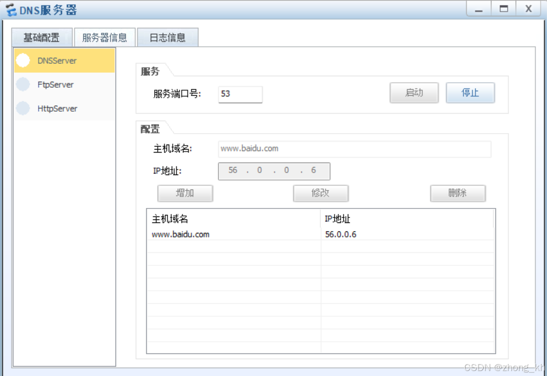Maximize the DNS服务器 window
Image resolution: width=547 pixels, height=376 pixels.
[x=504, y=9]
